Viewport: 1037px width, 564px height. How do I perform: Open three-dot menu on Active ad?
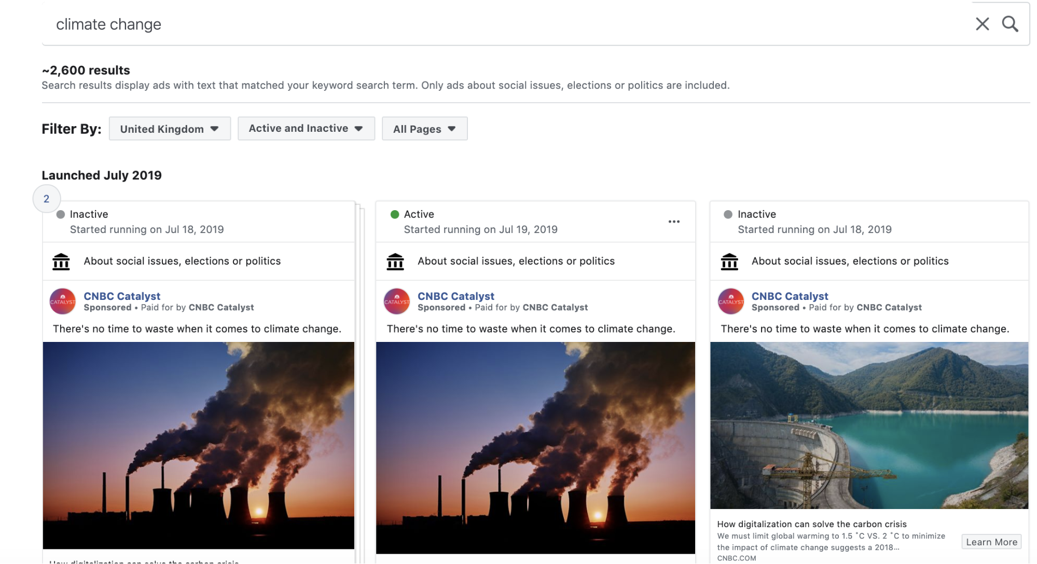coord(674,222)
